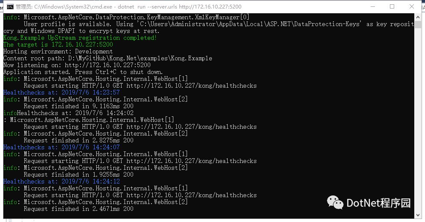425x222 pixels.
Task: Click the cmd.exe icon in the title bar
Action: [x=10, y=6]
